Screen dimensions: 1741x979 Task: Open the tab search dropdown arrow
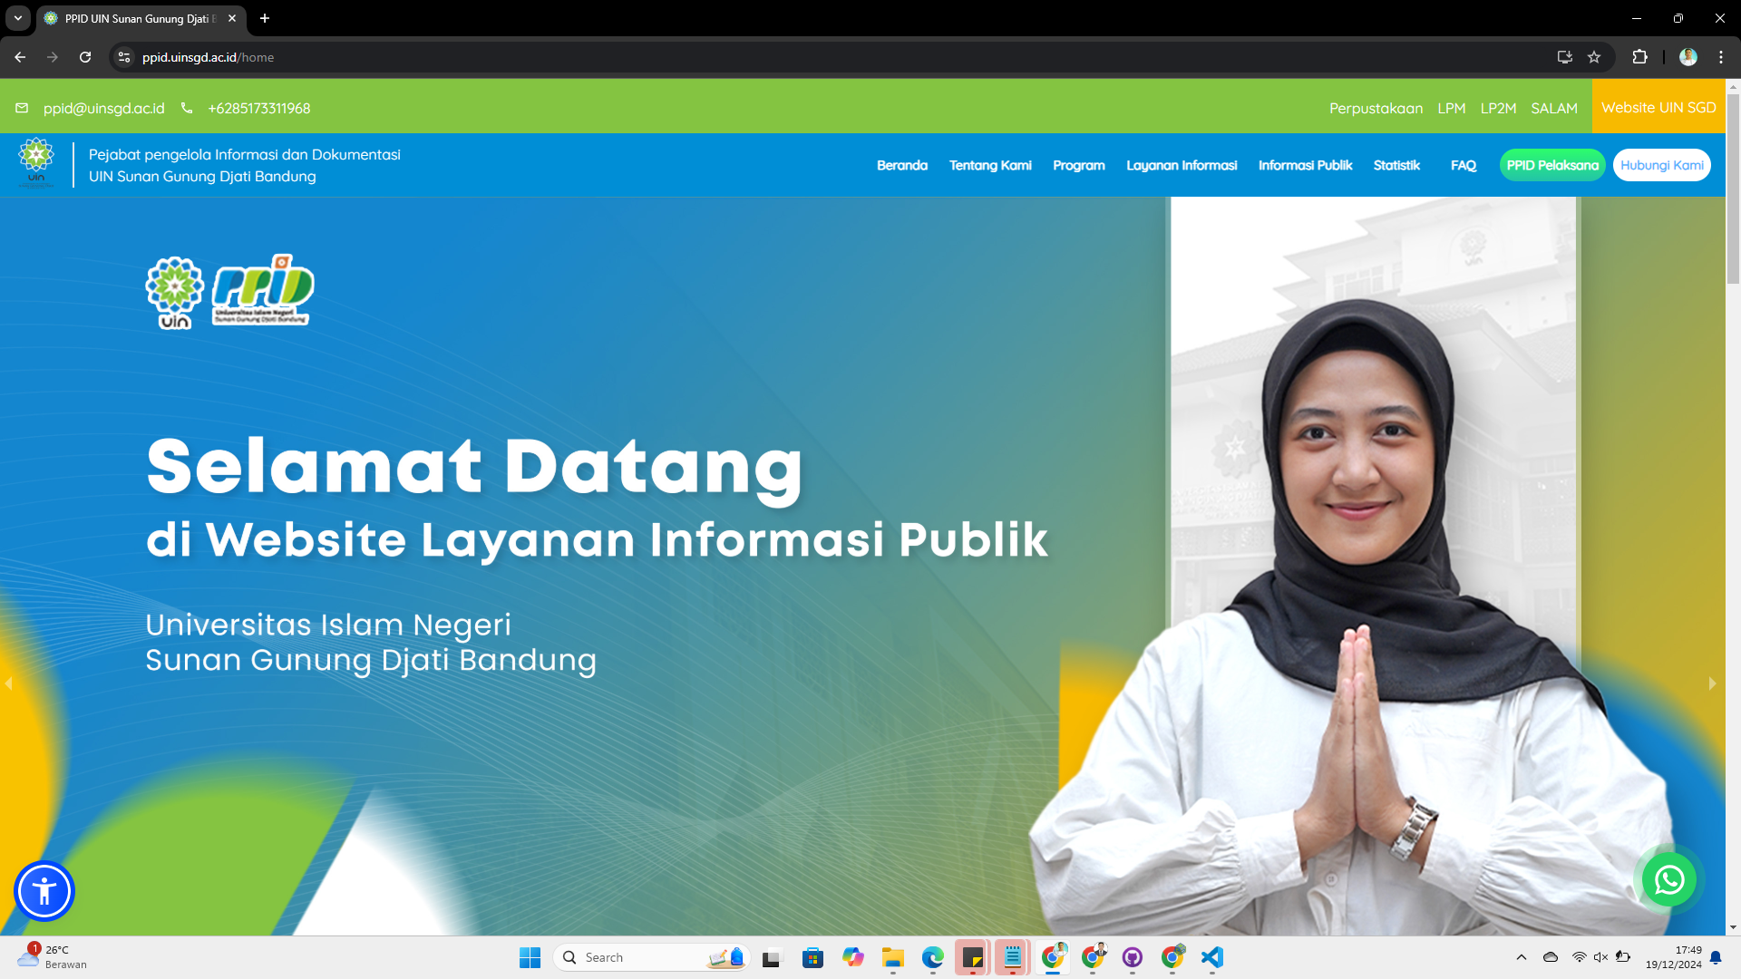tap(18, 18)
